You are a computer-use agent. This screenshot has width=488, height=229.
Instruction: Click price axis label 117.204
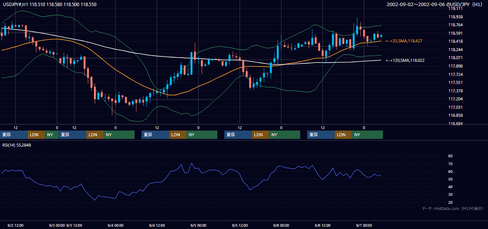[x=455, y=99]
